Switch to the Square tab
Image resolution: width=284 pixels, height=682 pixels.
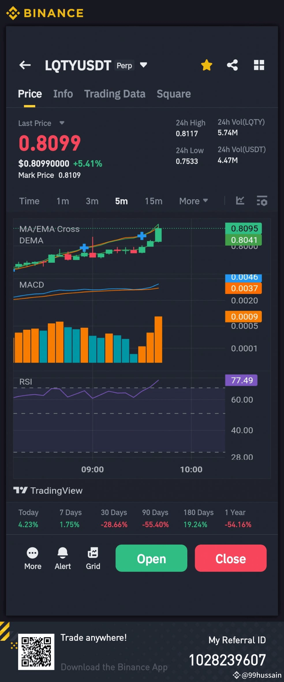(x=174, y=94)
